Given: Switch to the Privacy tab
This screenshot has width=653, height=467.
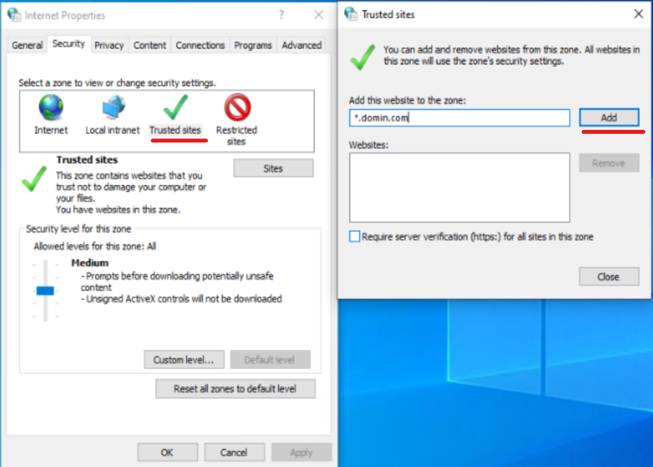Looking at the screenshot, I should point(109,45).
